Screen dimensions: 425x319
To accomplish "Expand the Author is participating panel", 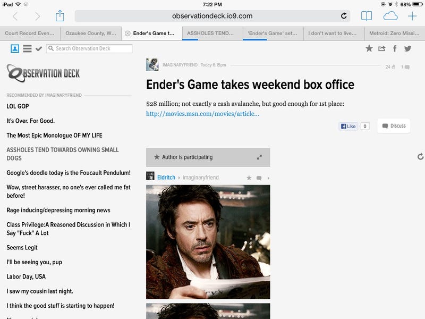I will [259, 157].
